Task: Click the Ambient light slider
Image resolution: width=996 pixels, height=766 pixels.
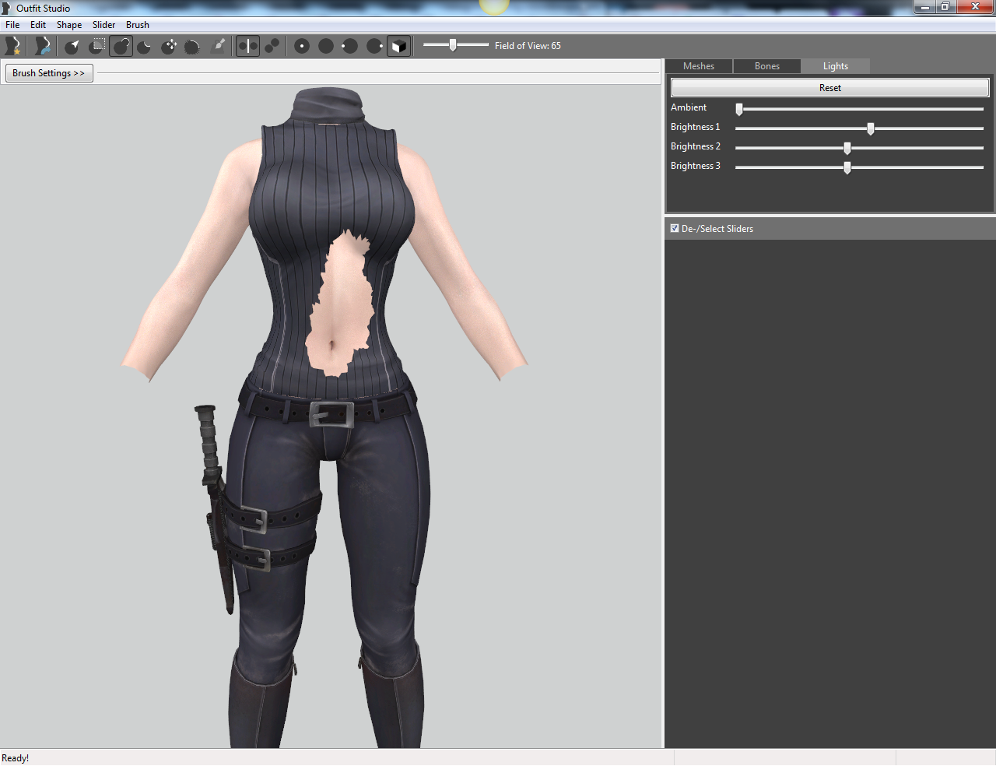Action: click(x=860, y=109)
